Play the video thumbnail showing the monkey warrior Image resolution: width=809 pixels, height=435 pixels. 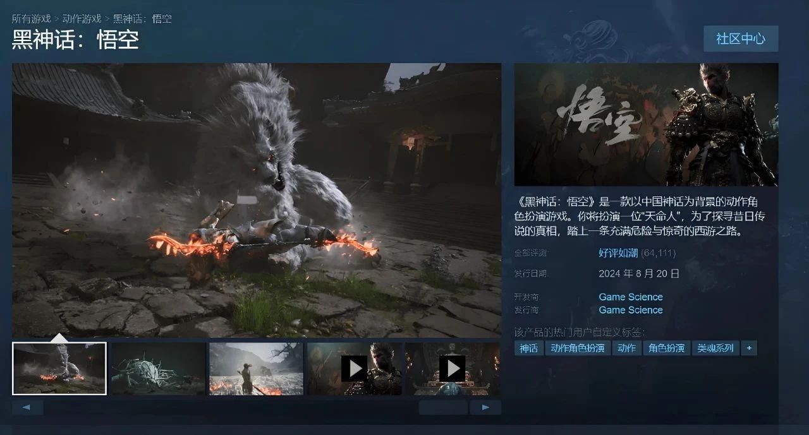354,368
